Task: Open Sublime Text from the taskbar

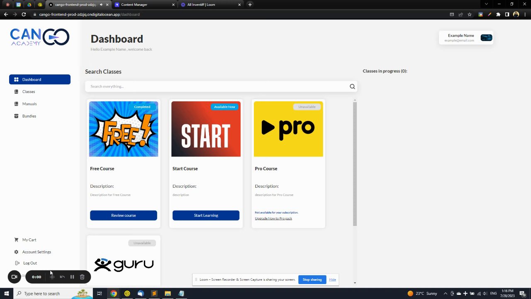Action: click(x=154, y=294)
